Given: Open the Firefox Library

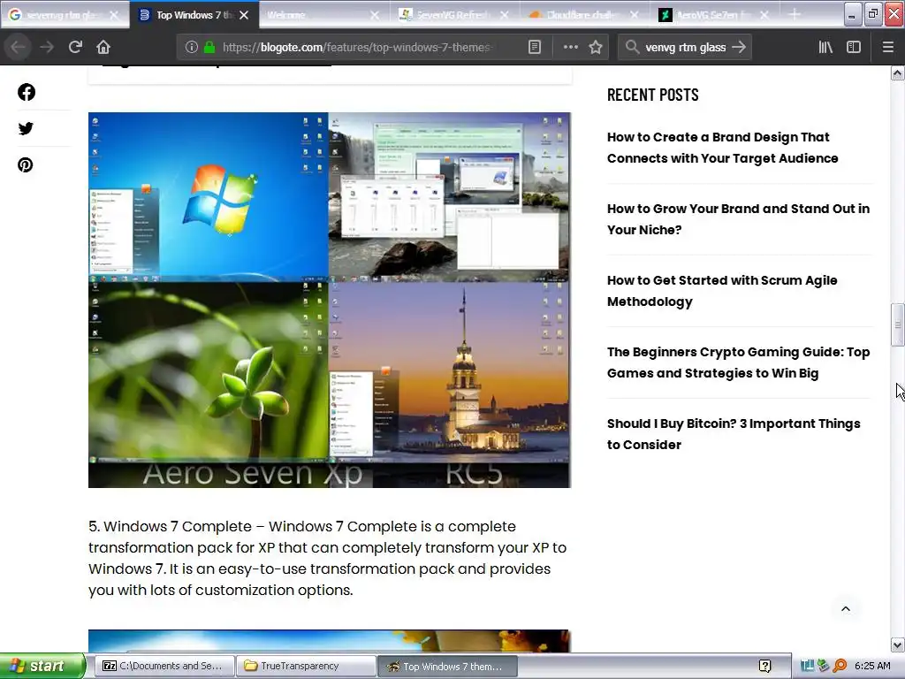Looking at the screenshot, I should tap(825, 48).
